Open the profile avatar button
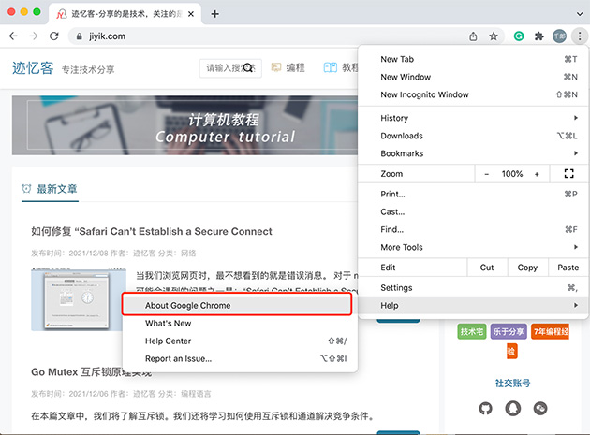This screenshot has height=435, width=590. (559, 36)
